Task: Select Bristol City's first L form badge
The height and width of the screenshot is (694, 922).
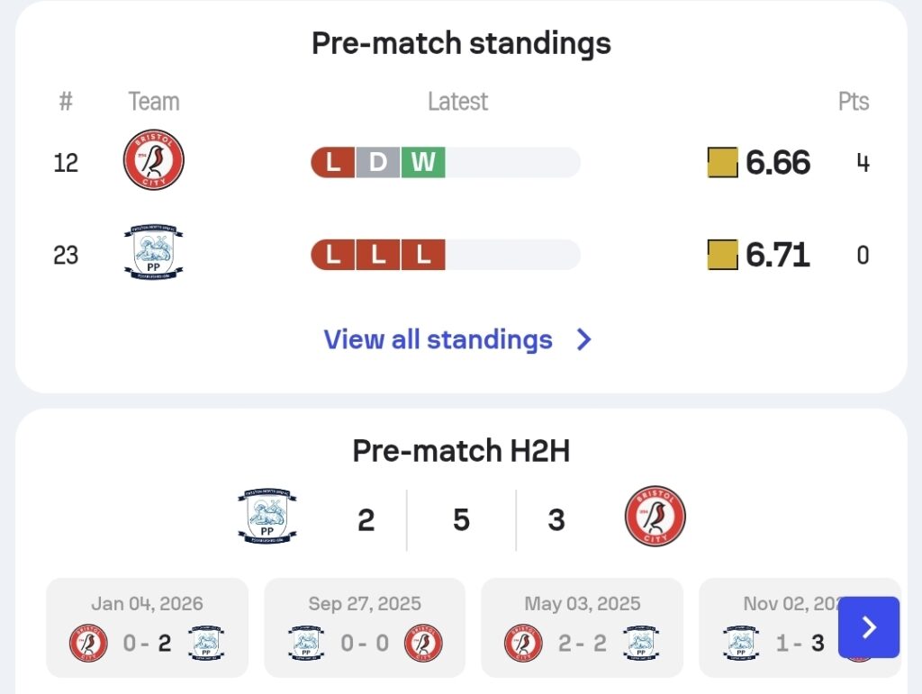Action: click(333, 162)
